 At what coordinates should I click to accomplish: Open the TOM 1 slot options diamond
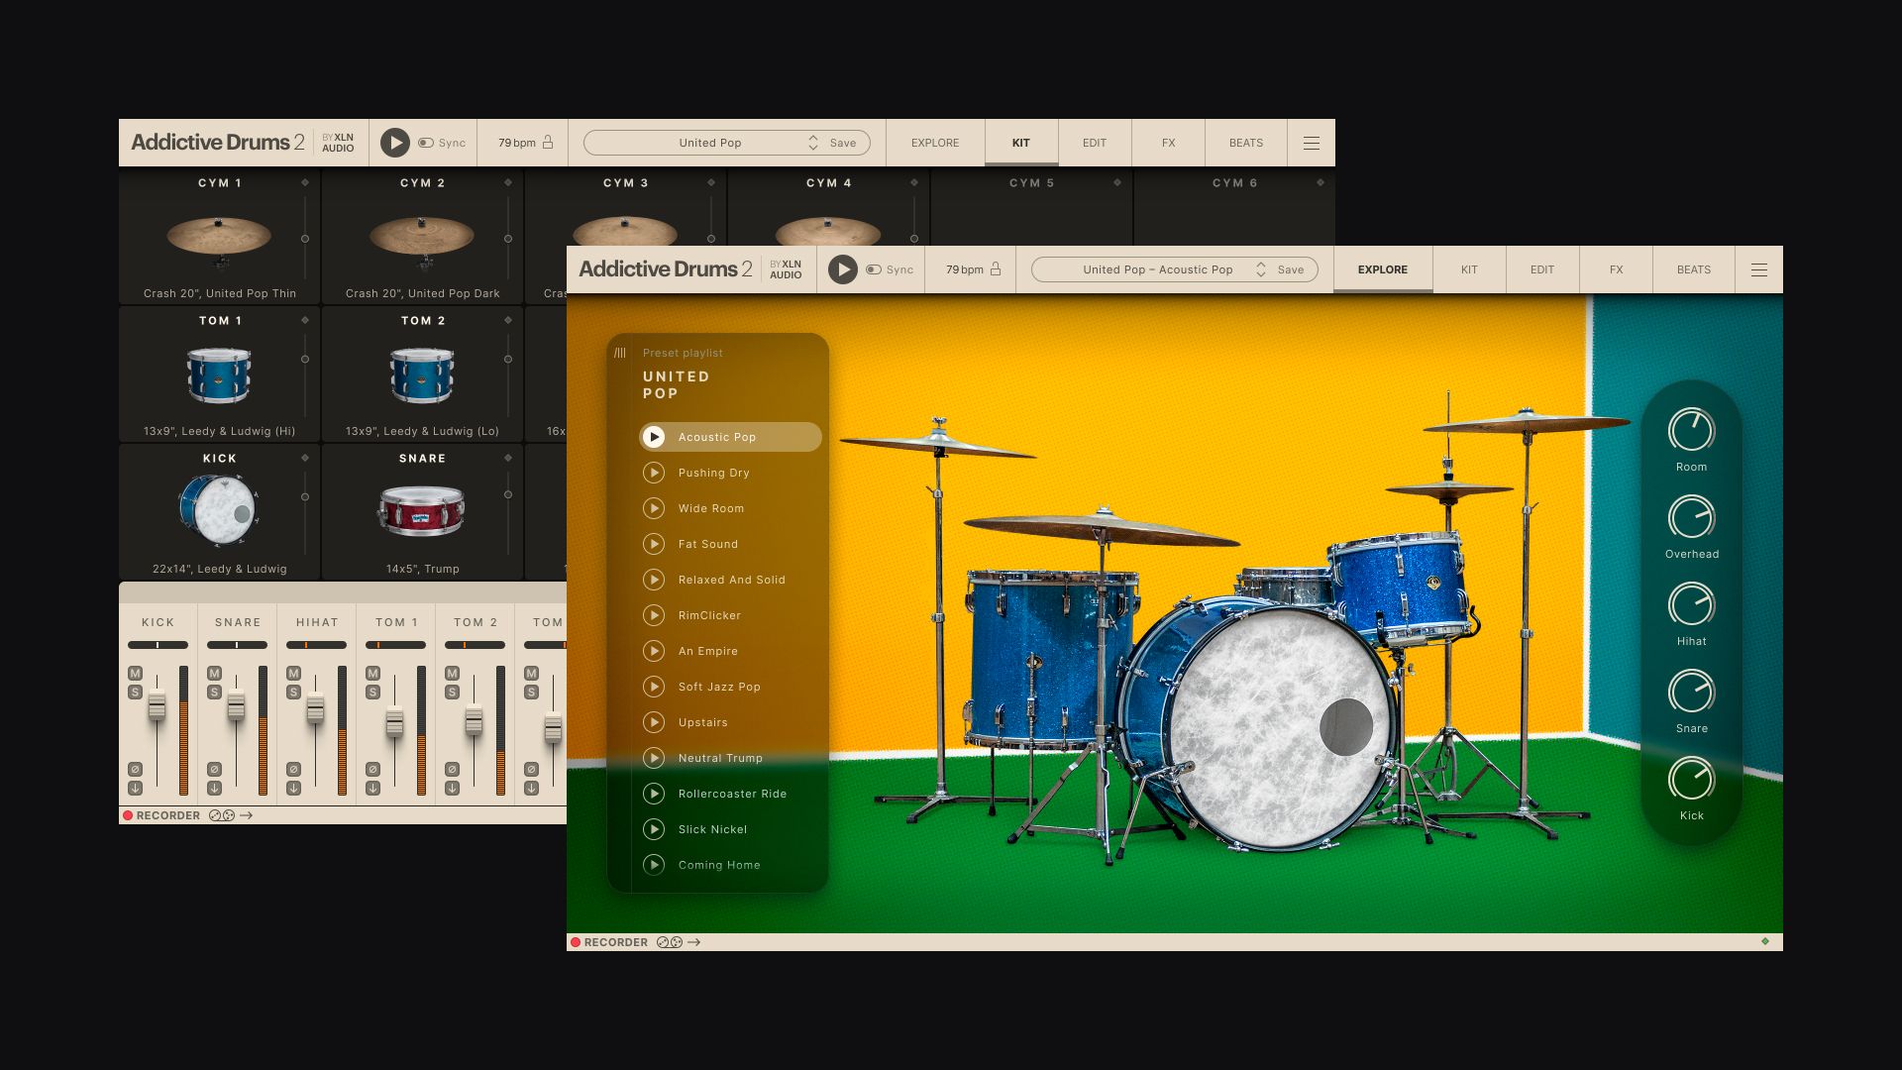pyautogui.click(x=305, y=320)
